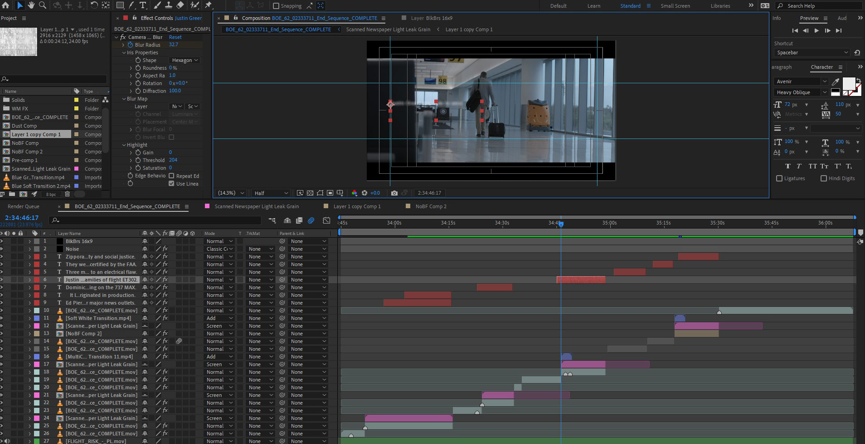Click the Character fill color swatch
This screenshot has width=865, height=444.
pos(848,84)
